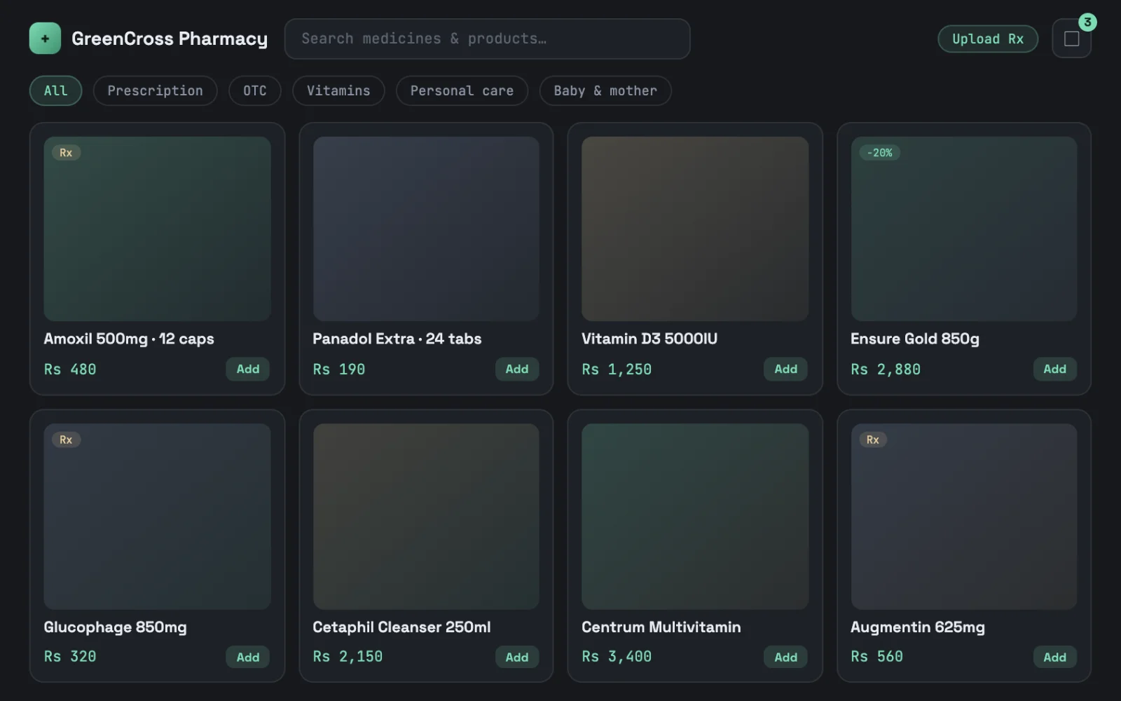The image size is (1121, 701).
Task: Filter by OTC category
Action: point(254,90)
